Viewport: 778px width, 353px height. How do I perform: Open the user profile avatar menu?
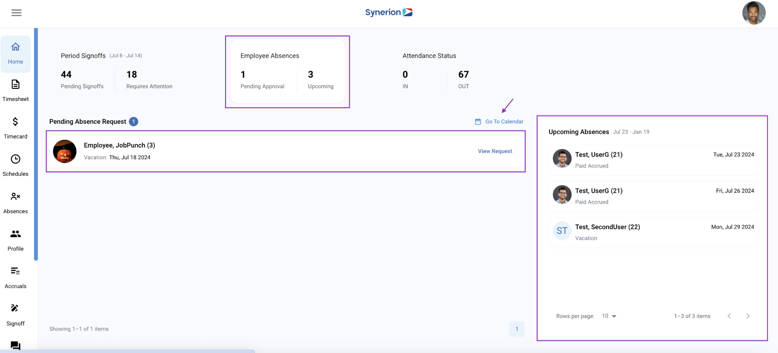754,13
